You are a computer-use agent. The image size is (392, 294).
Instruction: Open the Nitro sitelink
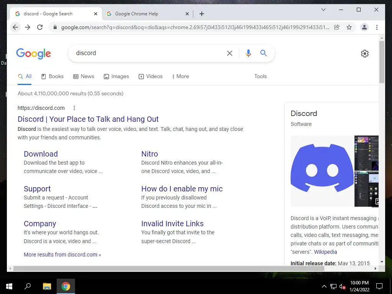(x=150, y=154)
